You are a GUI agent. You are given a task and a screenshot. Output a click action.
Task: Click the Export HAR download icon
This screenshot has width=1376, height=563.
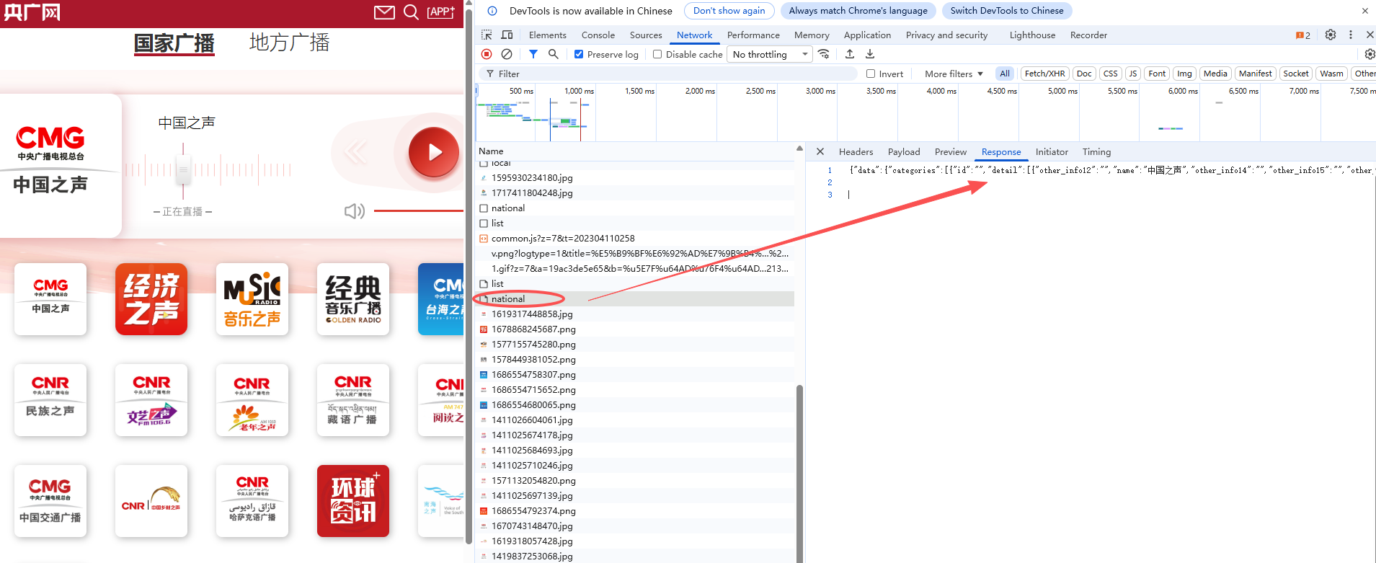click(x=870, y=54)
